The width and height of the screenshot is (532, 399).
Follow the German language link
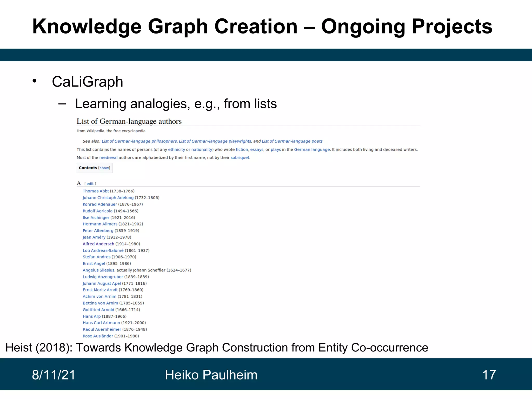tap(312, 150)
